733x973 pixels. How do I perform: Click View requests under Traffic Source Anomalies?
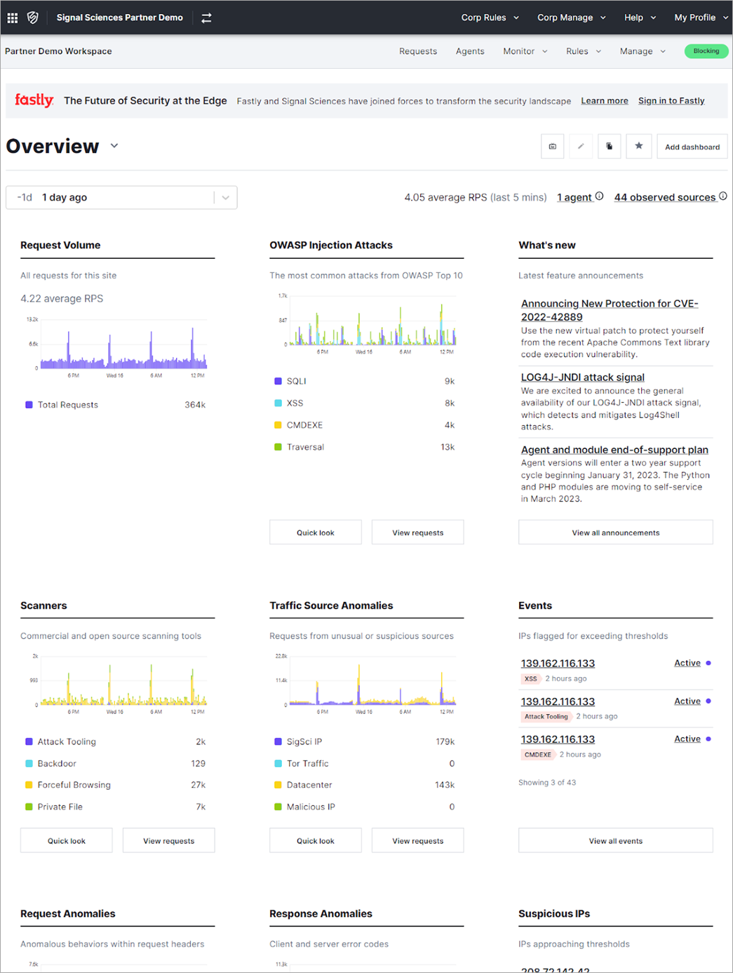418,840
